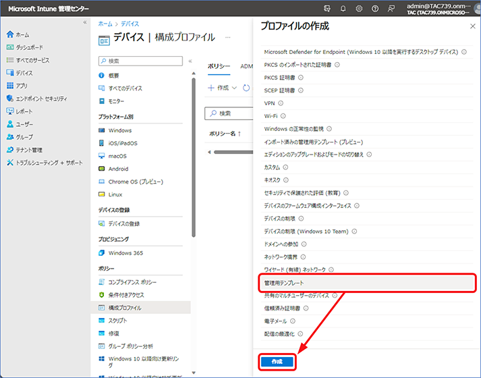Open Windows 365 provisioning
This screenshot has width=481, height=378.
(121, 253)
